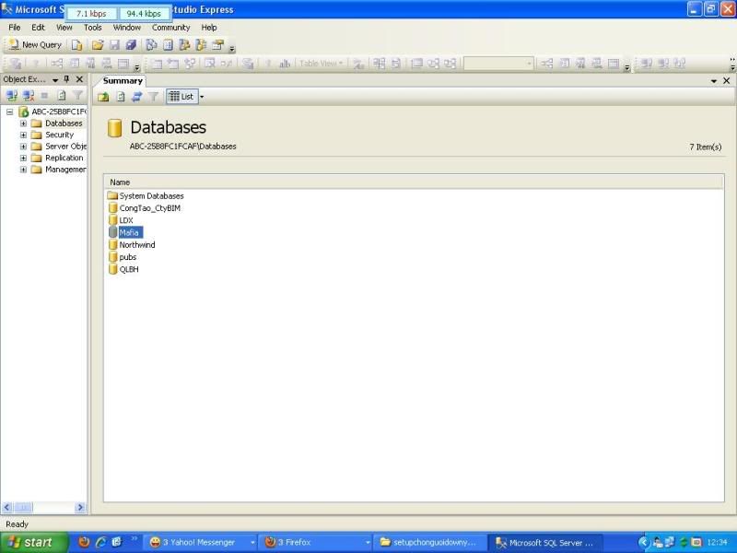Viewport: 737px width, 553px height.
Task: Click Object Explorer scrollbar right arrow
Action: pyautogui.click(x=80, y=508)
